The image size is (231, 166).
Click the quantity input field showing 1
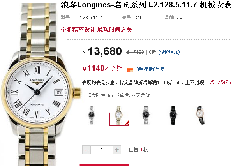pos(102,150)
